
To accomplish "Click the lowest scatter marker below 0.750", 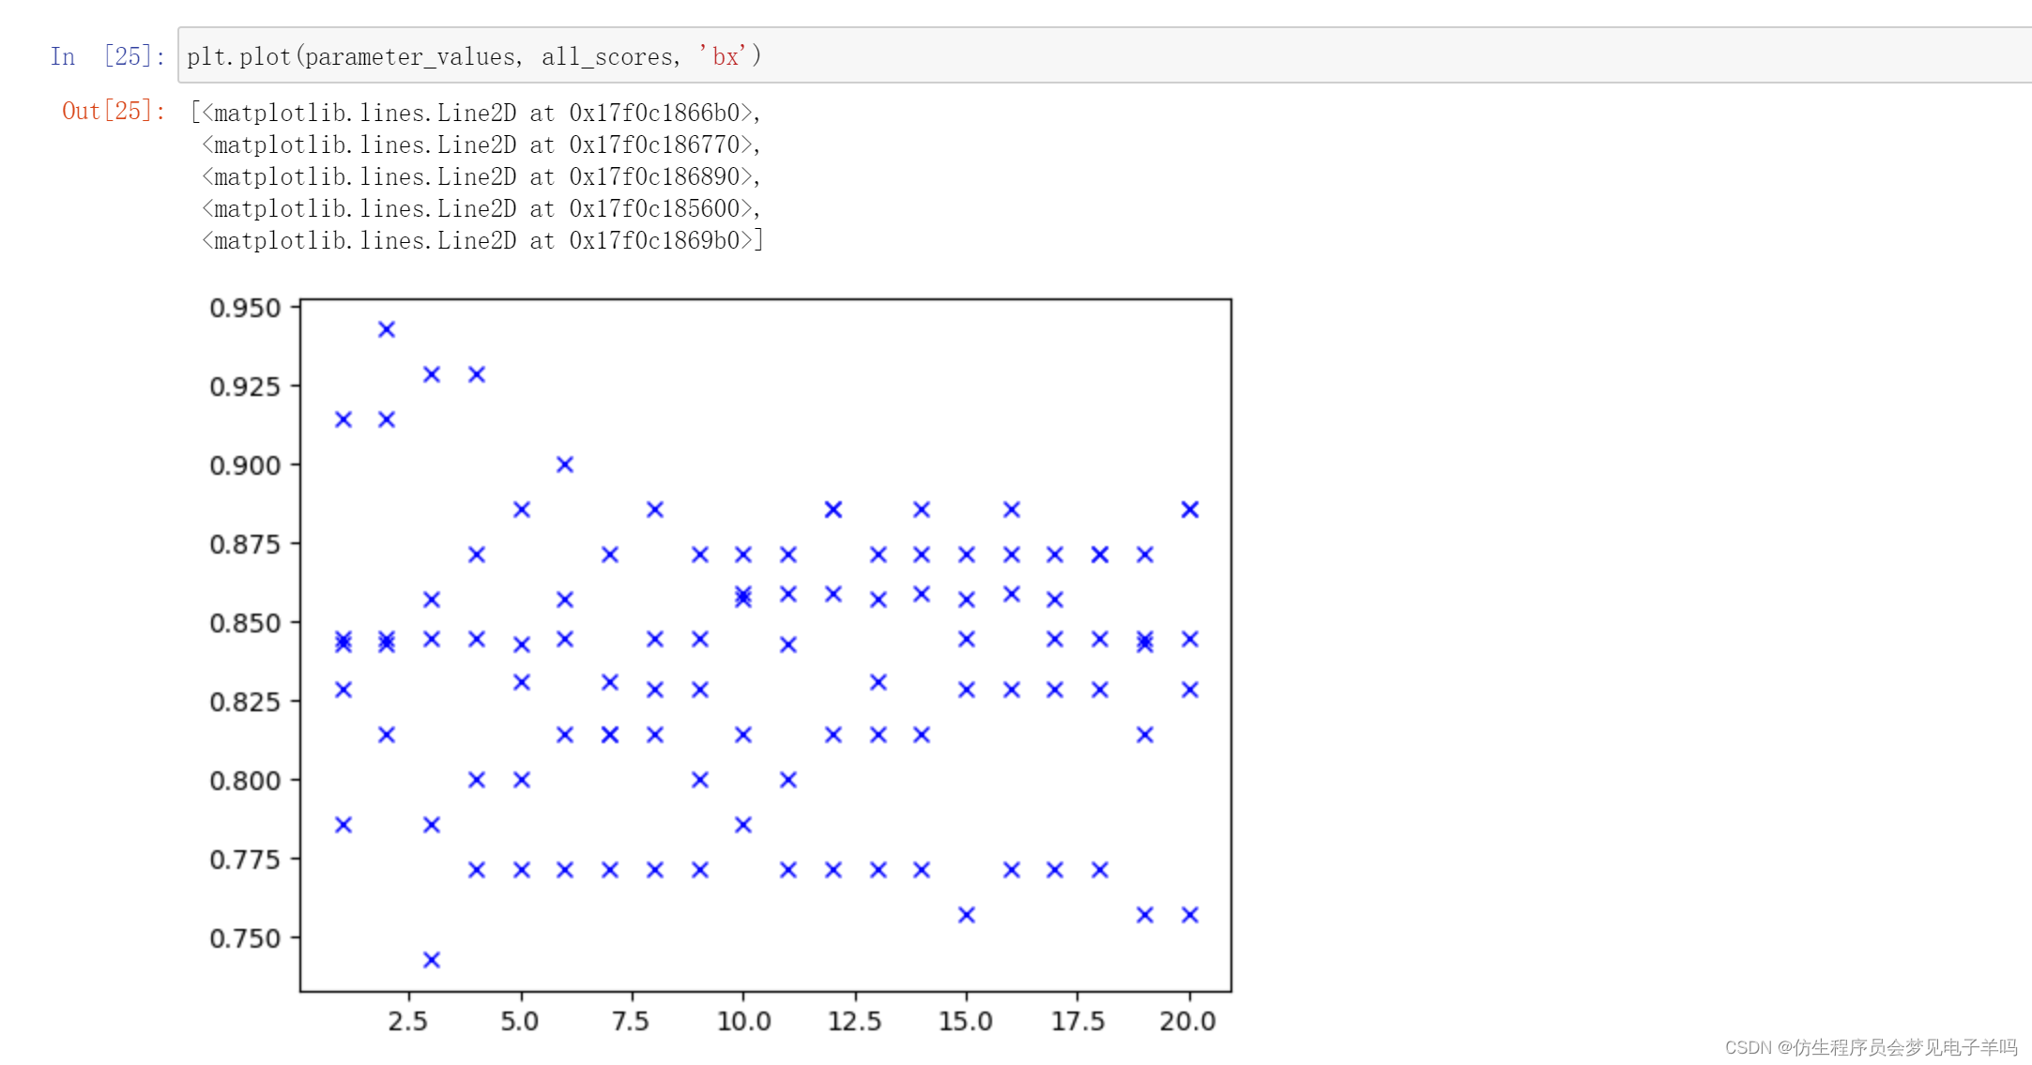I will pos(432,960).
